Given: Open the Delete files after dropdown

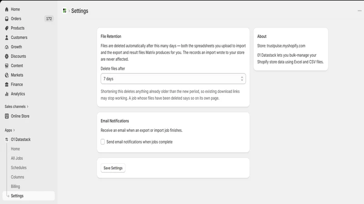Looking at the screenshot, I should pos(173,78).
